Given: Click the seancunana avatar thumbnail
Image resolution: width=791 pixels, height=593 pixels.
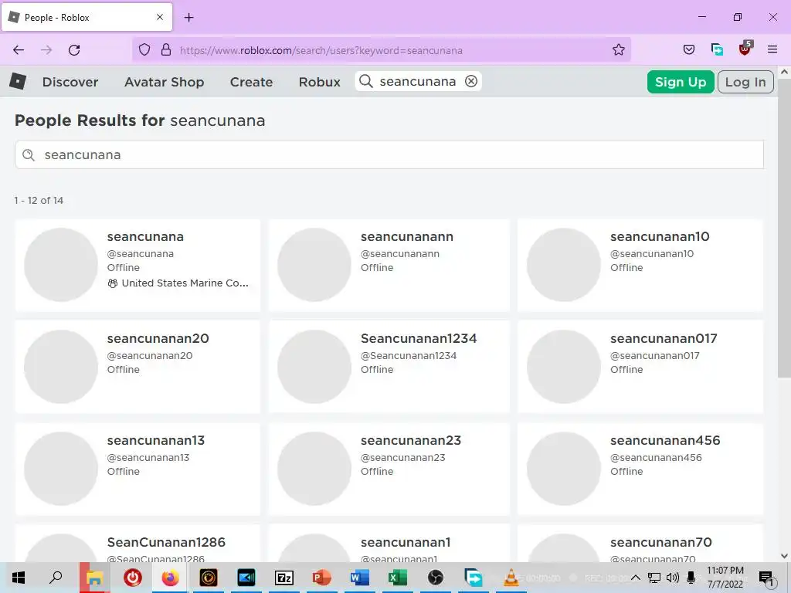Looking at the screenshot, I should [x=61, y=265].
